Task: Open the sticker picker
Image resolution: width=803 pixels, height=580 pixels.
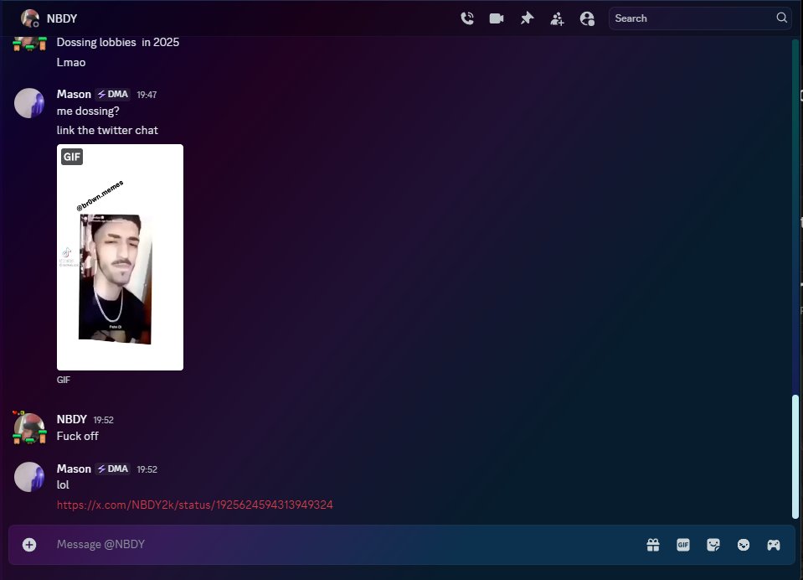Action: pyautogui.click(x=713, y=545)
